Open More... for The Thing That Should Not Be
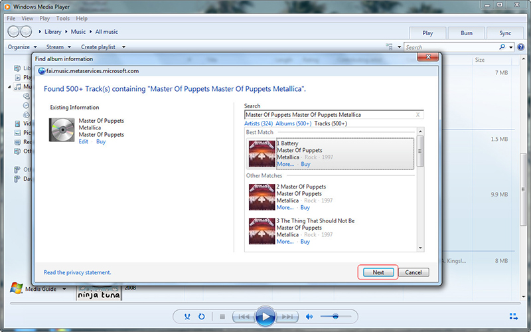The height and width of the screenshot is (332, 531). 285,242
